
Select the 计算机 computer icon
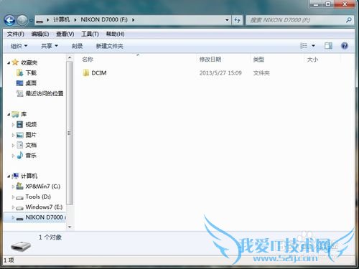15,176
